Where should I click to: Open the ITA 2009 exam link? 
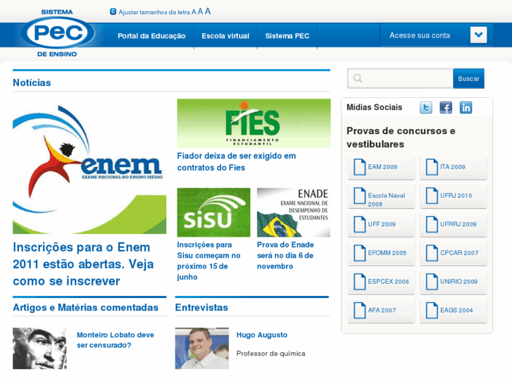(453, 167)
